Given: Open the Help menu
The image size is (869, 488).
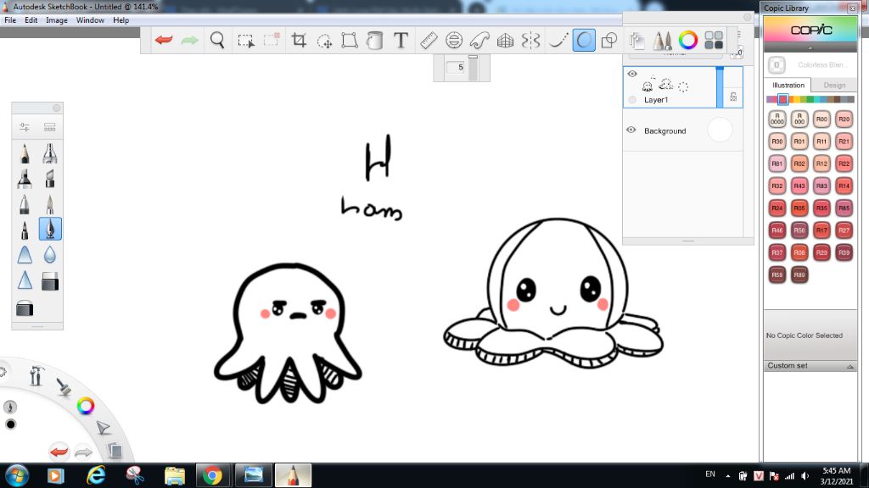Looking at the screenshot, I should [121, 20].
